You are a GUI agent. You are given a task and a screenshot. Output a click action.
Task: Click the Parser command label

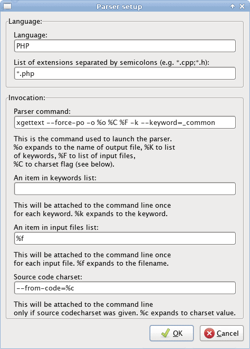pyautogui.click(x=42, y=111)
